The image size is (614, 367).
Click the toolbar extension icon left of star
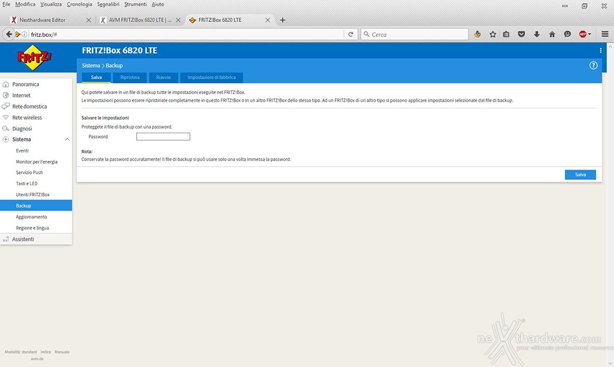click(477, 34)
